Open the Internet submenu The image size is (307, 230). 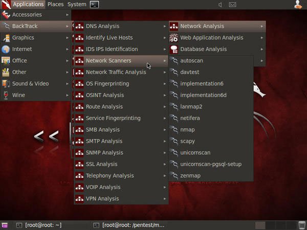[36, 49]
